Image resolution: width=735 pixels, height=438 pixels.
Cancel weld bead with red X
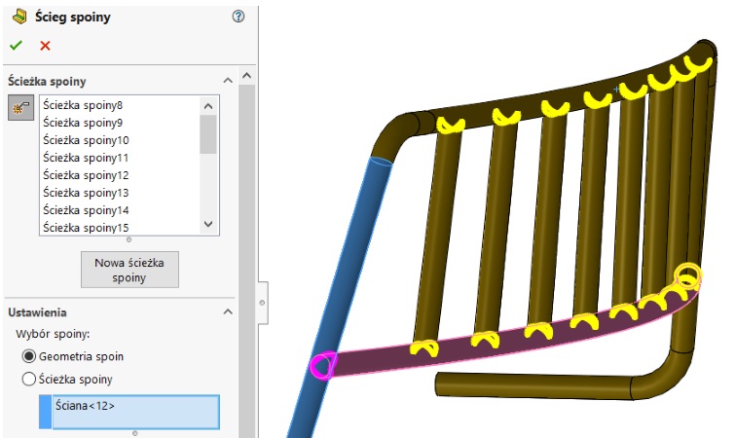(x=45, y=46)
